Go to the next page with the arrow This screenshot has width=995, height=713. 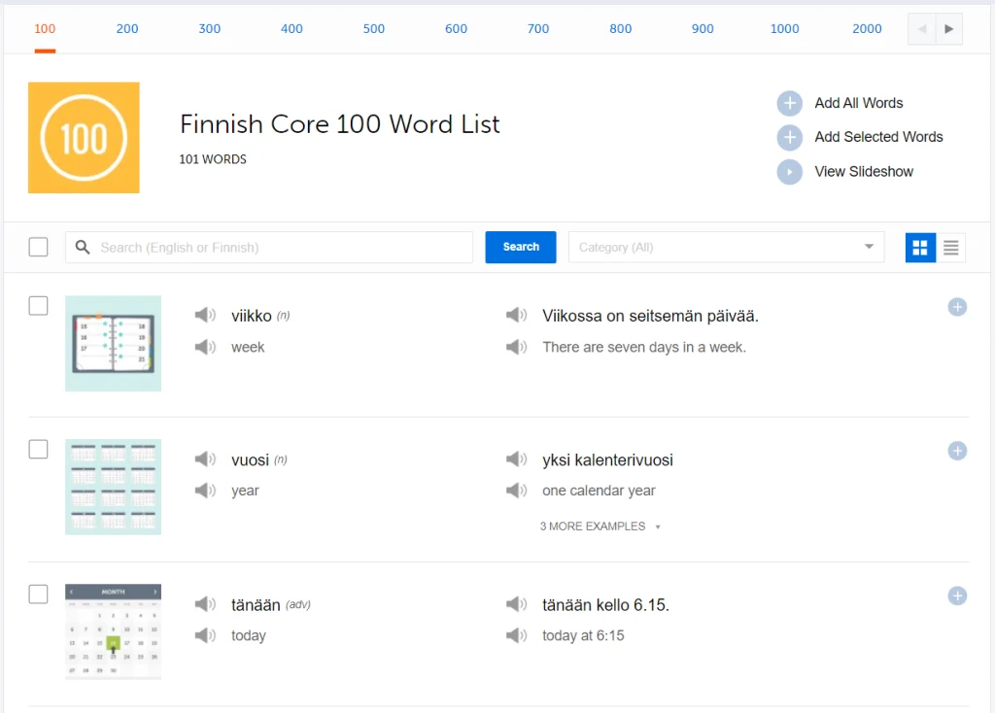[949, 28]
